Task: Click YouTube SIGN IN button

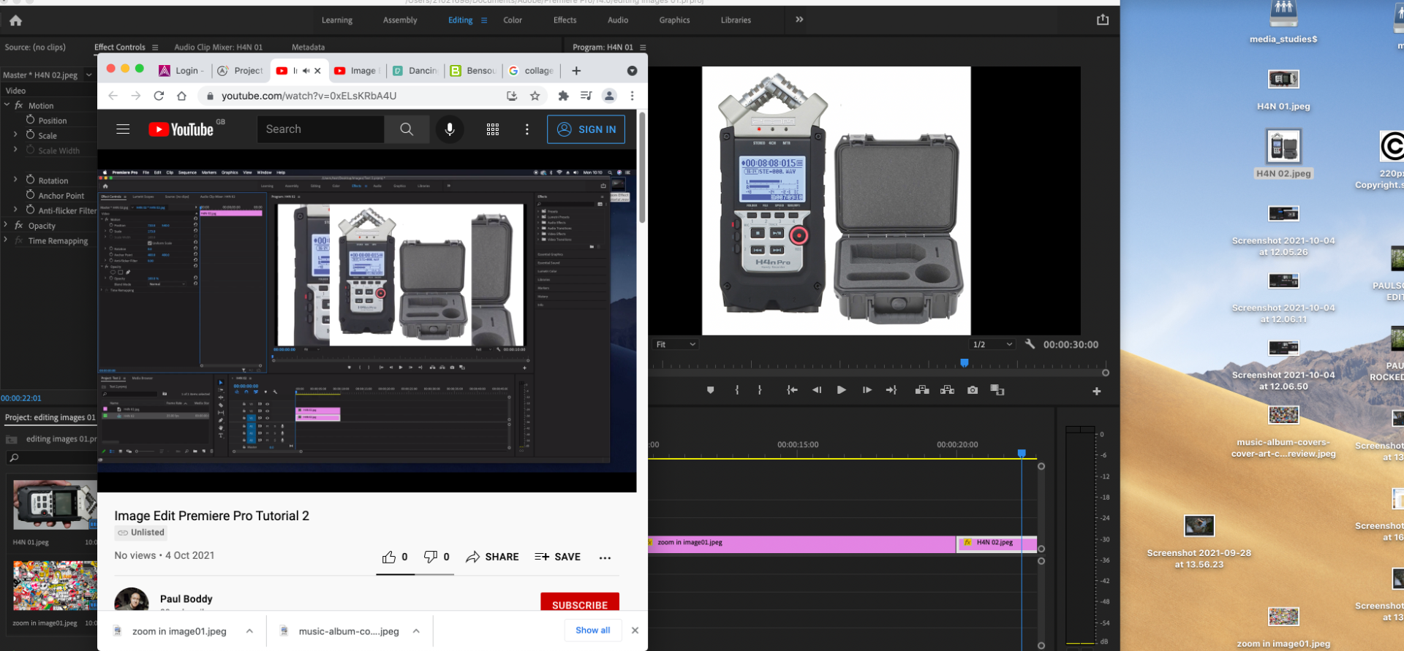Action: coord(586,129)
